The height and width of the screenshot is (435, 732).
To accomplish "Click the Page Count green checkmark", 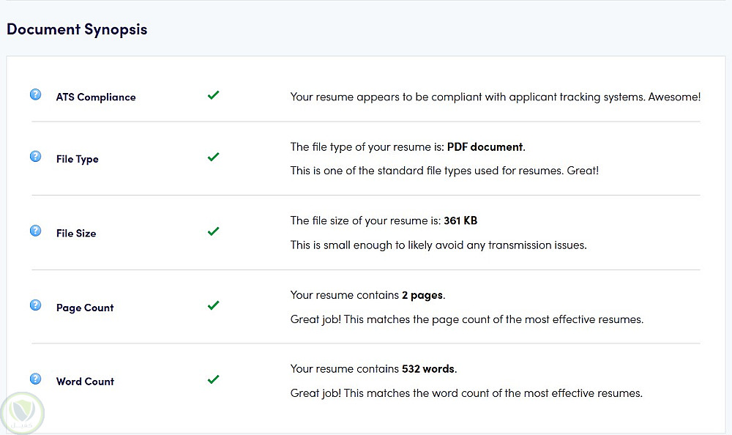I will [x=213, y=306].
